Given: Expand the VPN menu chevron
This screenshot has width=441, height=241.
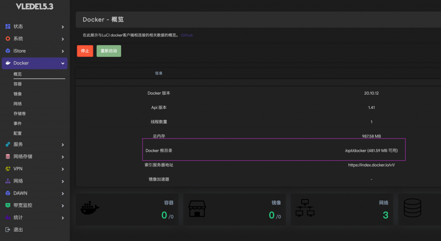Looking at the screenshot, I should [63, 169].
